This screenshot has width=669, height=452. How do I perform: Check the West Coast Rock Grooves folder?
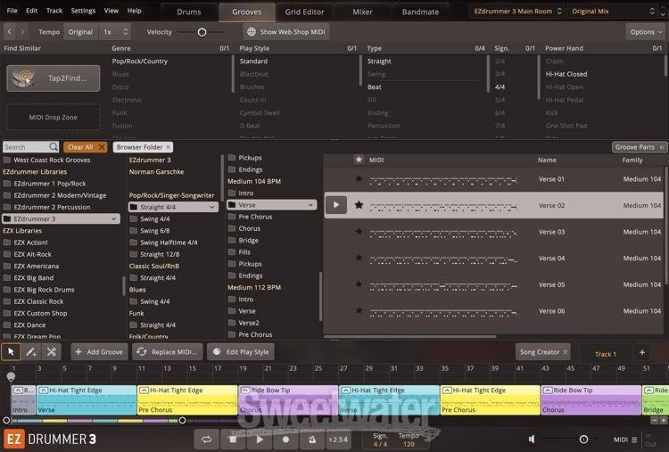(x=7, y=160)
